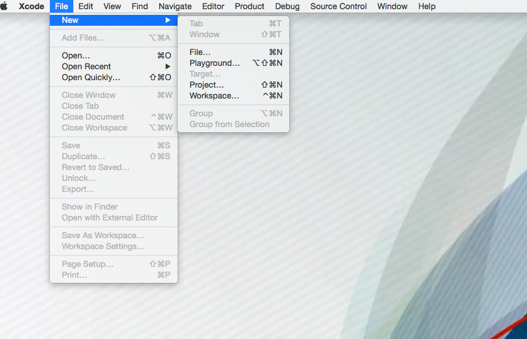Click the disabled Close Document item
Screen dimensions: 527x339
pyautogui.click(x=113, y=117)
